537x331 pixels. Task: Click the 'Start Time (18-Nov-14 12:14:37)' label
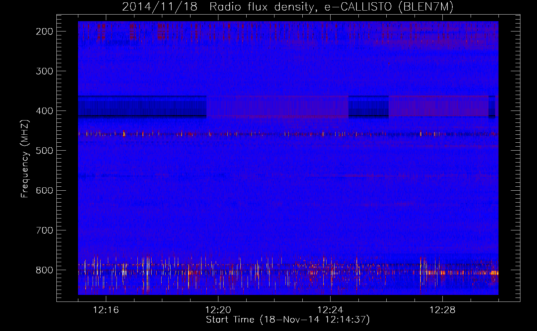point(288,320)
